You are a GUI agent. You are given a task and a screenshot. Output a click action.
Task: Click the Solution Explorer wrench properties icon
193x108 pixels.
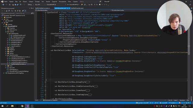tap(23, 11)
